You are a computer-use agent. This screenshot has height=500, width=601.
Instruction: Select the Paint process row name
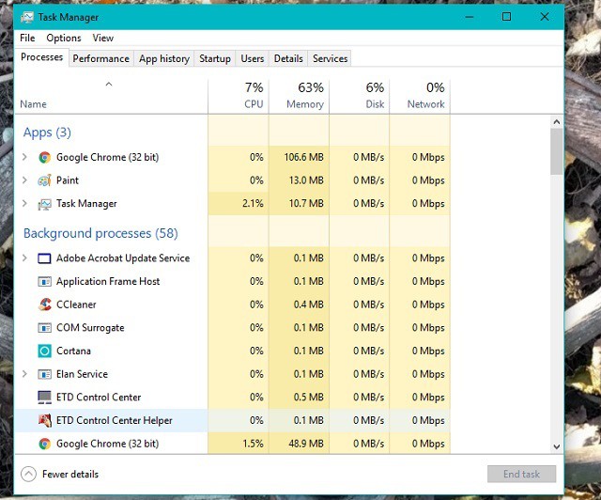(68, 180)
